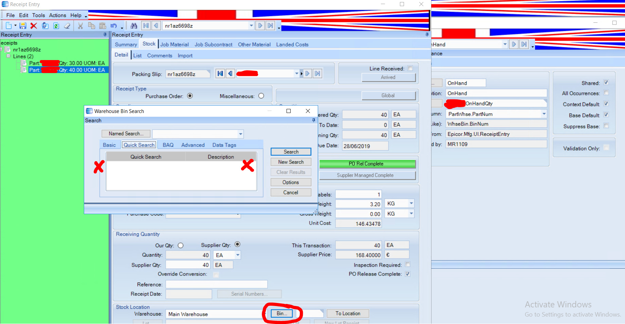Open the Actions menu
Screen dimensions: 625x324
tap(58, 15)
